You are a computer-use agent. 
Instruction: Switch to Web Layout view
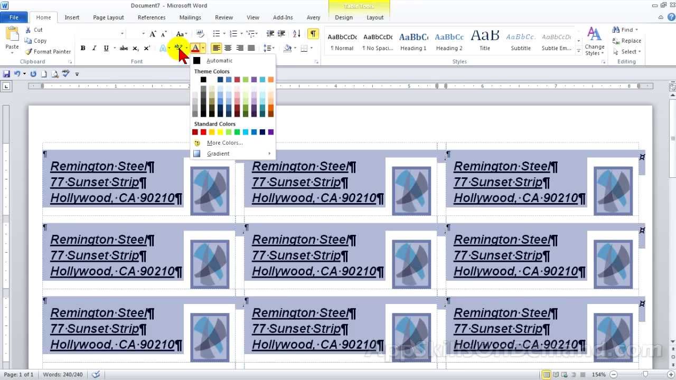coord(566,375)
